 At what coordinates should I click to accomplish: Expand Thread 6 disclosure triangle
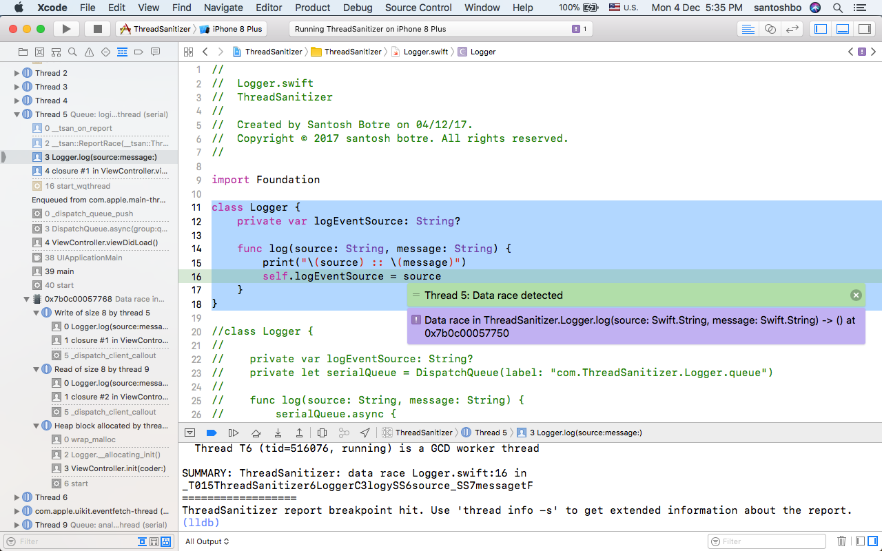coord(17,497)
